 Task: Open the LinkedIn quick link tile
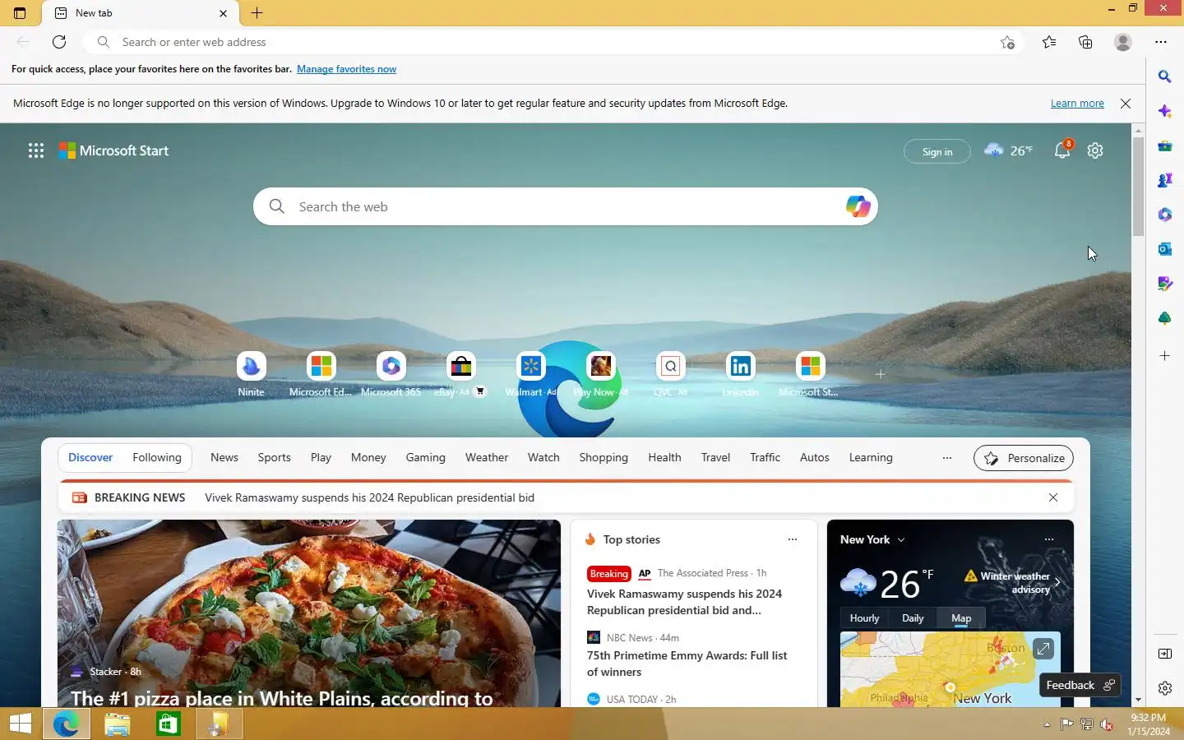(x=740, y=374)
